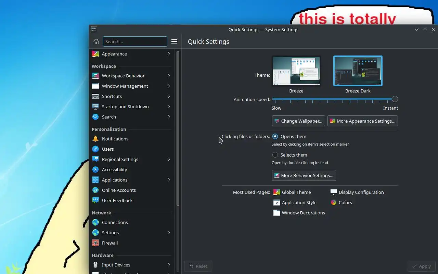The image size is (438, 274).
Task: Click the Workspace Behavior icon
Action: click(x=95, y=76)
